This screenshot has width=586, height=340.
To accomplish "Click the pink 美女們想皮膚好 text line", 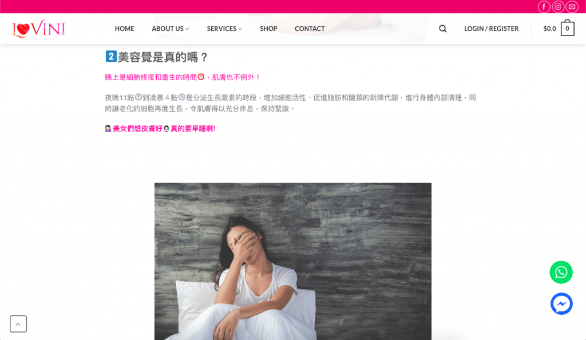I will click(x=160, y=129).
